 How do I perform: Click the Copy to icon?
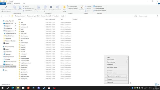click(45, 7)
